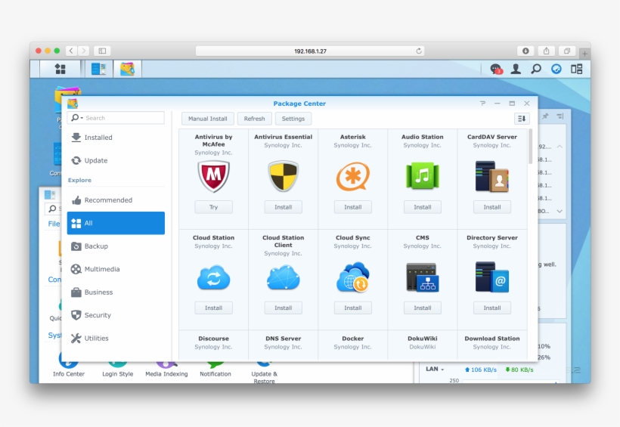Image resolution: width=620 pixels, height=427 pixels.
Task: Toggle the widget panel pin icon
Action: (x=560, y=116)
